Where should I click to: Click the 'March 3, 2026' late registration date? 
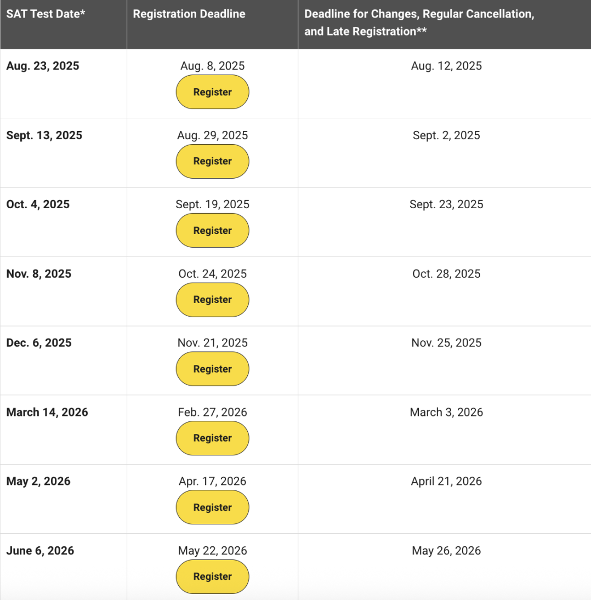point(446,412)
